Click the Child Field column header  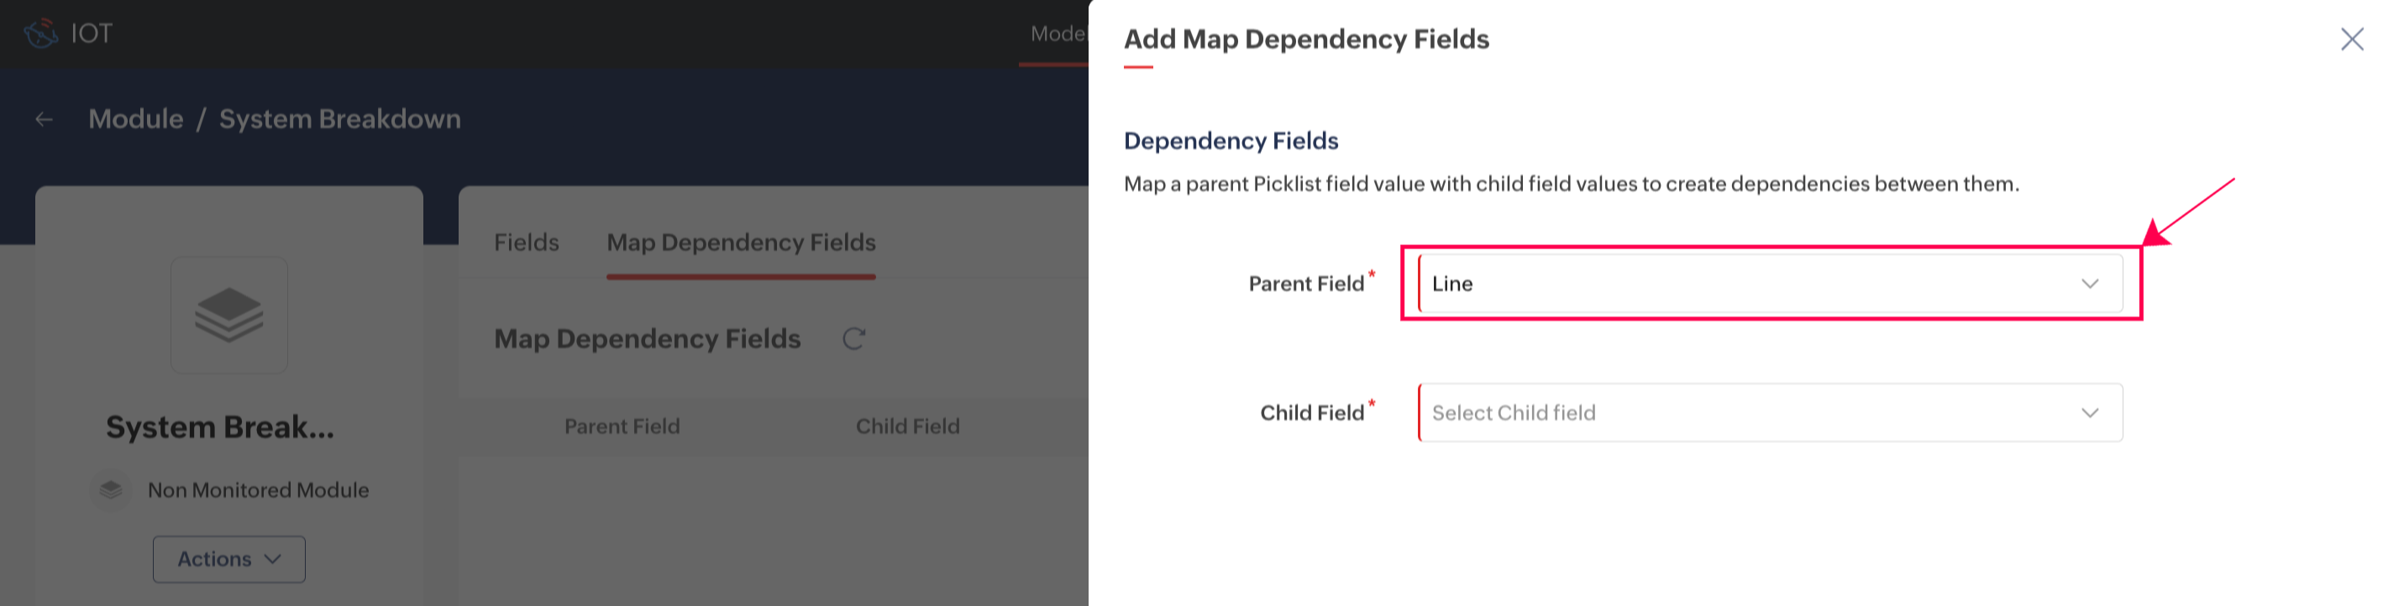tap(907, 426)
